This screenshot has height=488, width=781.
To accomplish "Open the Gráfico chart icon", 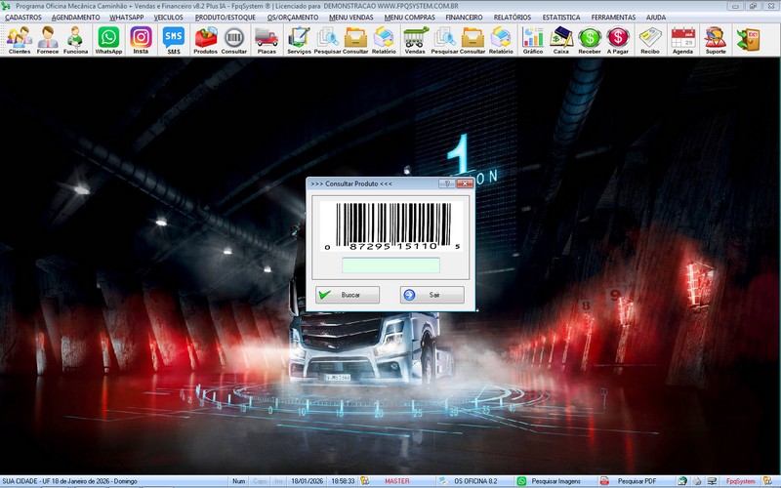I will click(x=532, y=39).
